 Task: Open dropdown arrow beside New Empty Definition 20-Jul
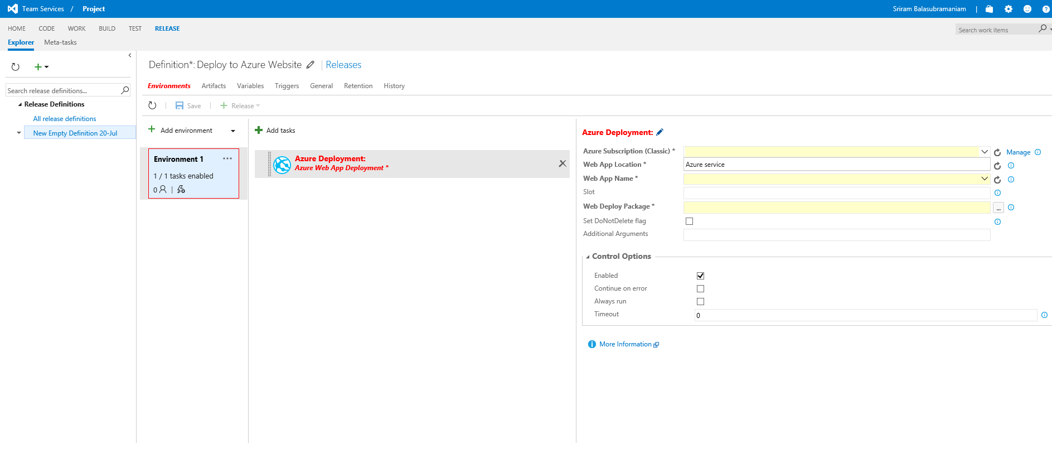(x=19, y=133)
